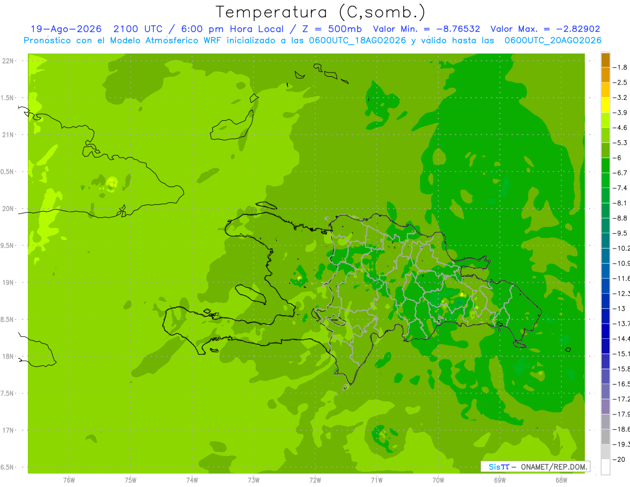This screenshot has height=487, width=630.
Task: Click white colorbar segment below -20
Action: pos(605,467)
